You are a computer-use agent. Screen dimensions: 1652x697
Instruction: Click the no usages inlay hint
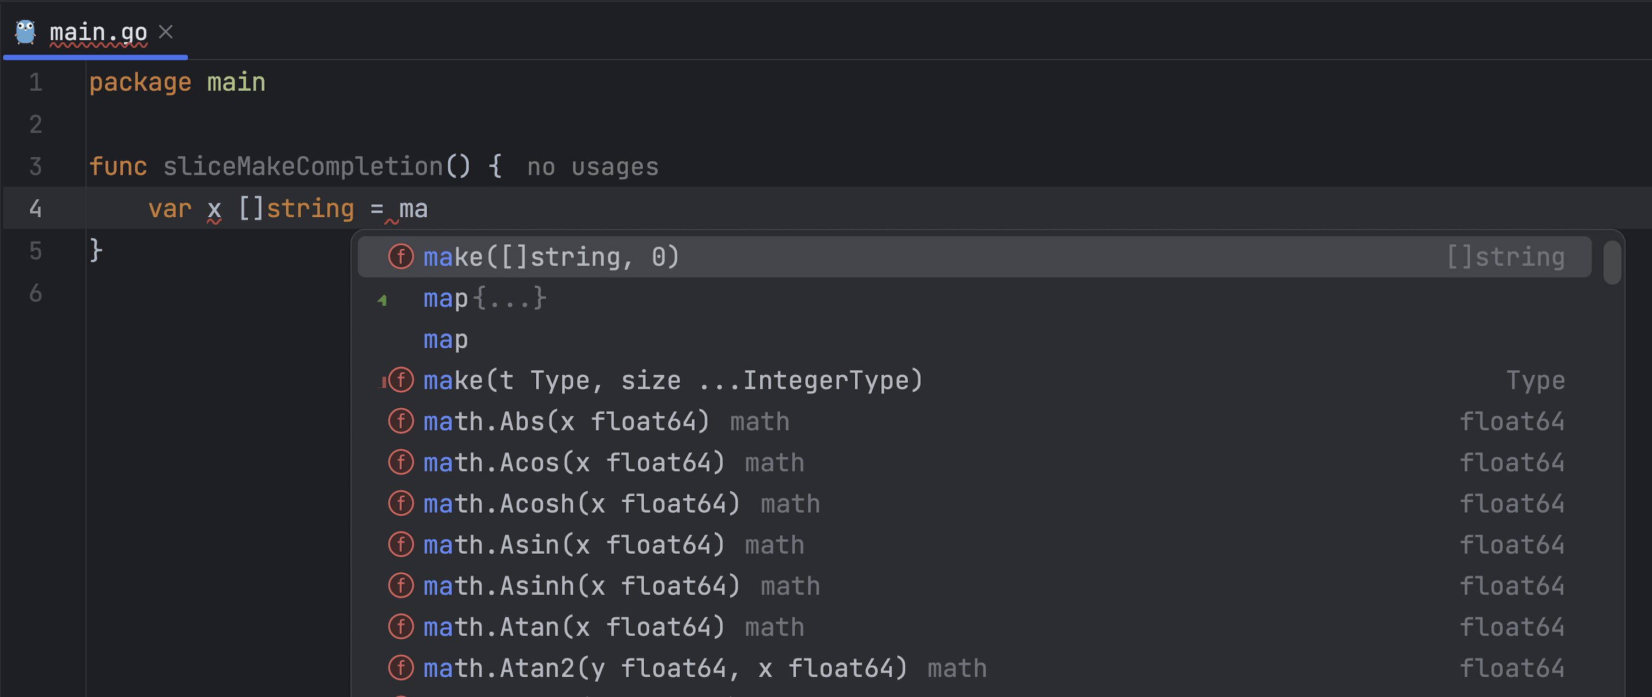(592, 167)
